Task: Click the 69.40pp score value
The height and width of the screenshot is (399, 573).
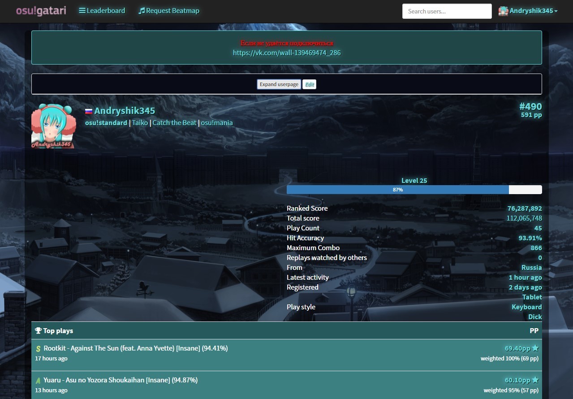Action: click(x=517, y=348)
